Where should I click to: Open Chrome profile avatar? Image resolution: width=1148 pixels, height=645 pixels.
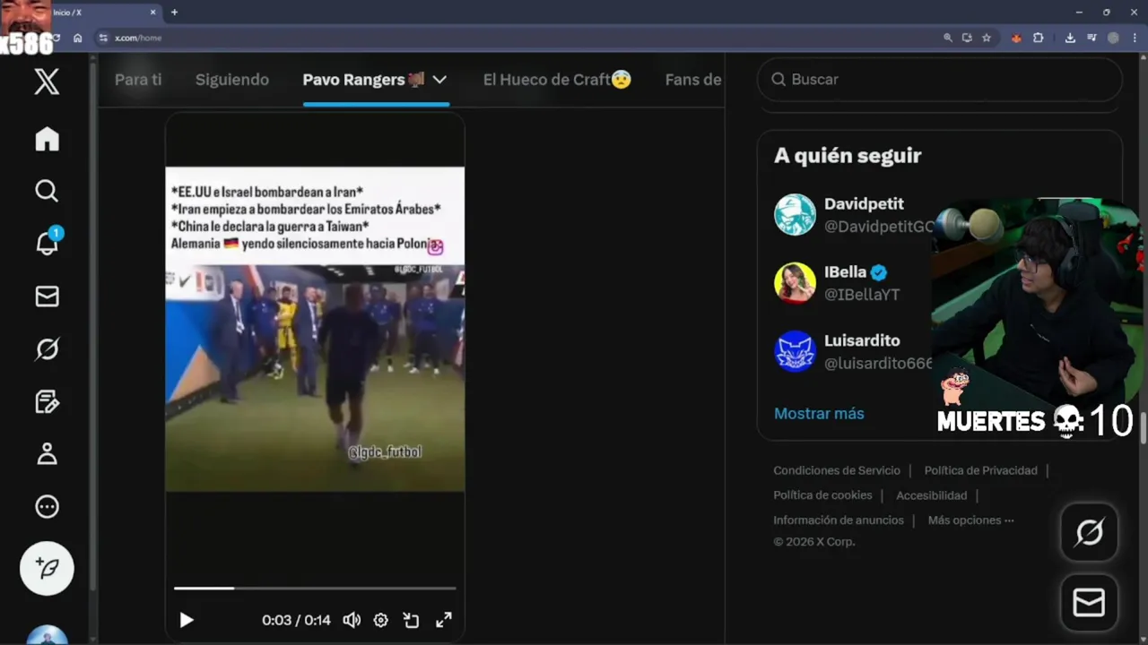(1113, 38)
